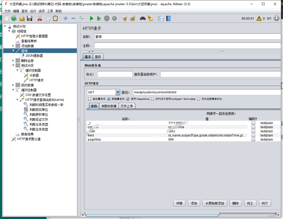Click the remote engines status icon
This screenshot has width=283, height=219.
coord(277,18)
